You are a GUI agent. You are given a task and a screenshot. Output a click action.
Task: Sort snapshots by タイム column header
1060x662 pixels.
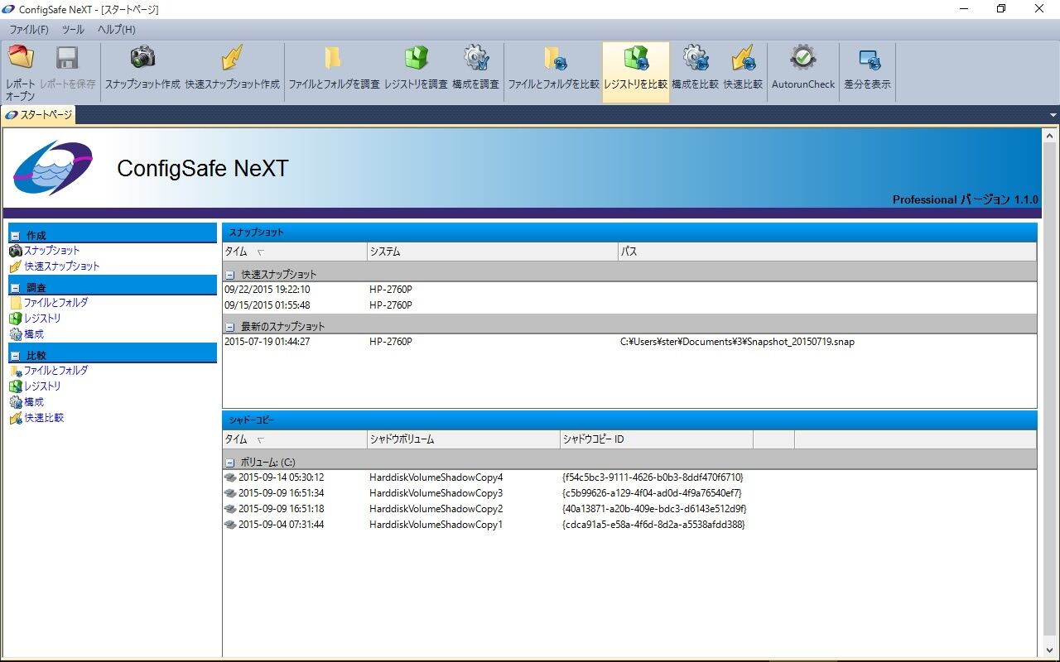click(x=294, y=252)
